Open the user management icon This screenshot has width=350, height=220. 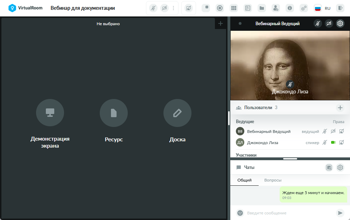pyautogui.click(x=276, y=8)
